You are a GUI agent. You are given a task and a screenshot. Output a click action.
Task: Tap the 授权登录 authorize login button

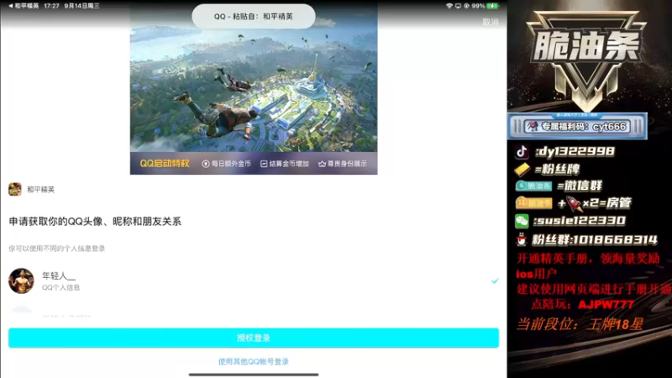[x=254, y=338]
